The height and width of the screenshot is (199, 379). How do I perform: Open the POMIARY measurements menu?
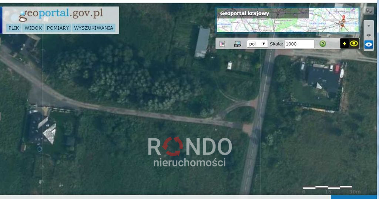coord(58,28)
